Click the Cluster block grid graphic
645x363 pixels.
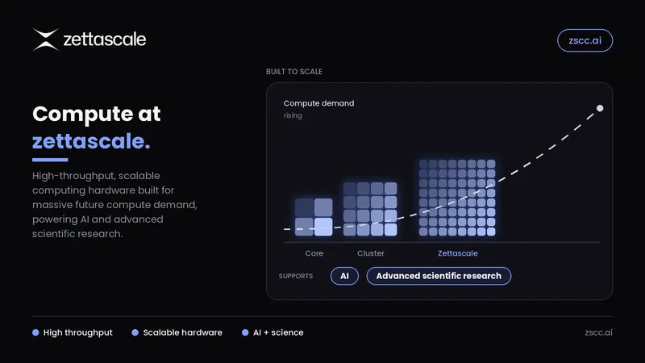pos(370,209)
